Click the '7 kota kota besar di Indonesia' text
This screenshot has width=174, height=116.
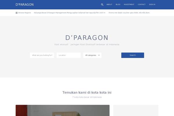(87, 97)
